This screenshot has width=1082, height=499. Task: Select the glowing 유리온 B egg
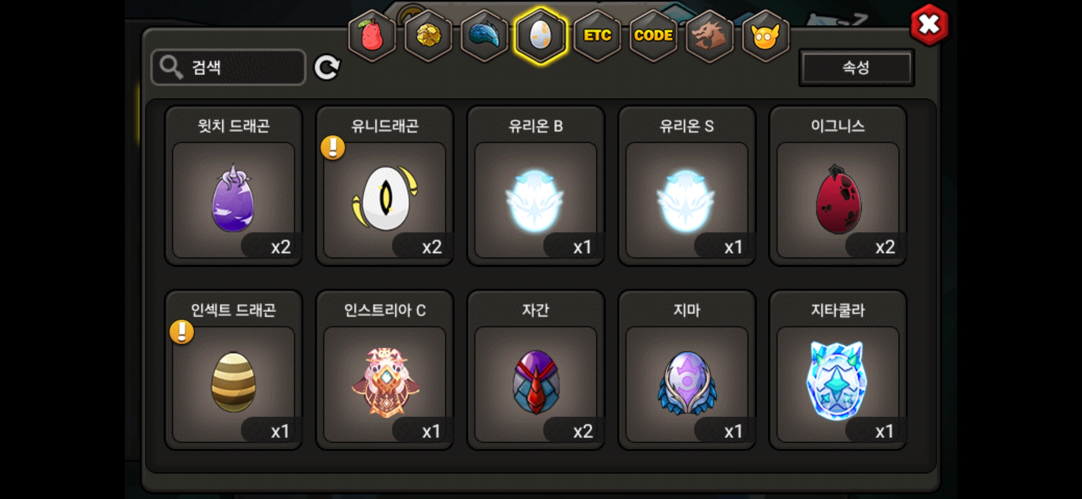[536, 186]
